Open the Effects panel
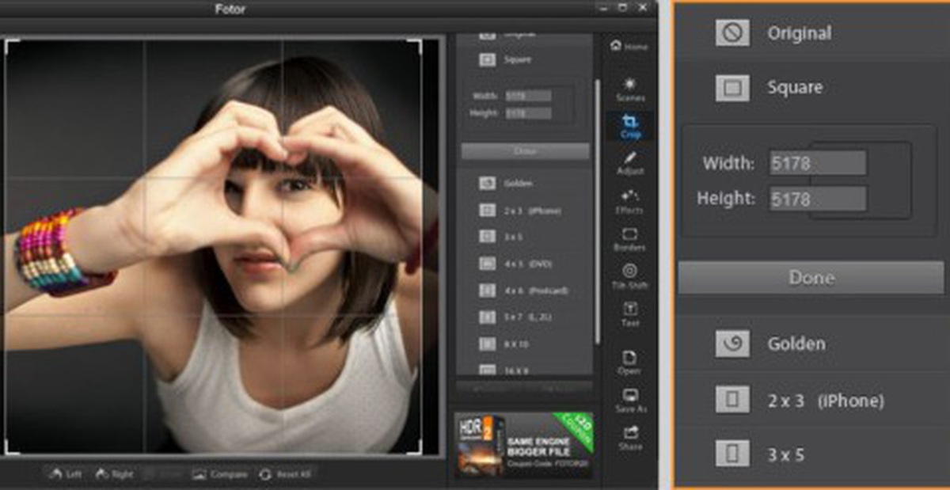Screen dimensions: 950x490 point(630,201)
